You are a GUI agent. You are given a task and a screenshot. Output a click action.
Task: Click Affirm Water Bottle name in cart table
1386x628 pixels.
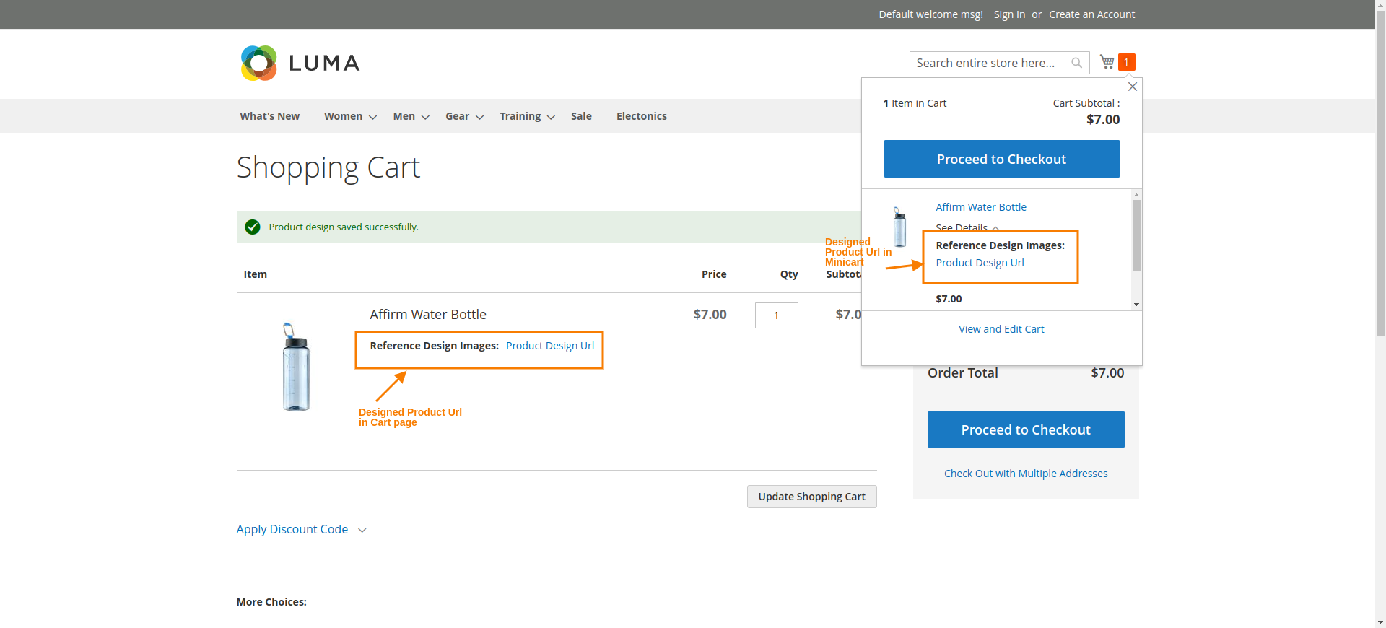(x=428, y=315)
